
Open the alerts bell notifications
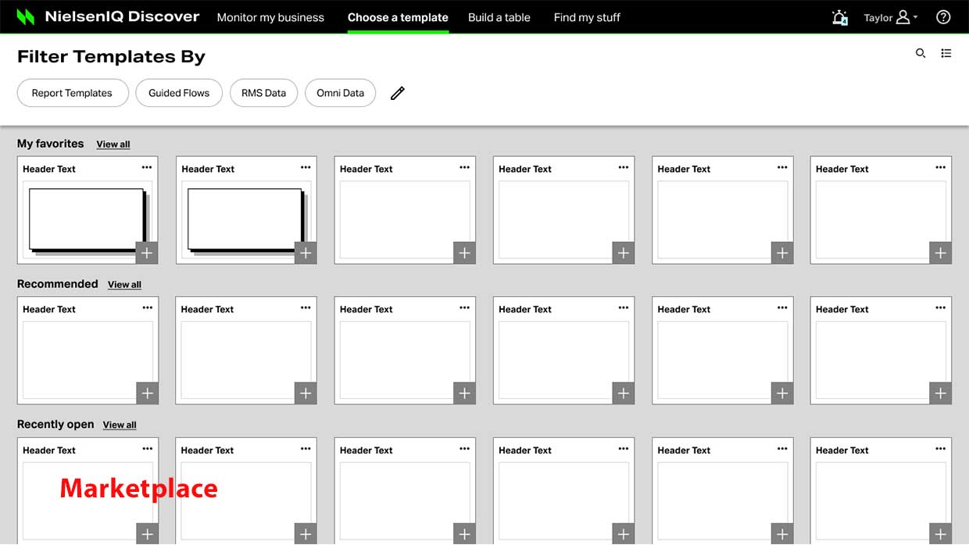pyautogui.click(x=840, y=17)
